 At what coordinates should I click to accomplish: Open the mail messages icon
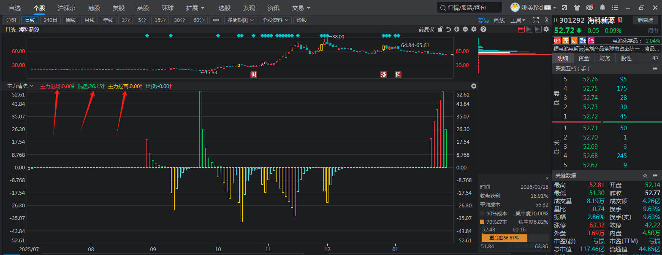[x=590, y=8]
